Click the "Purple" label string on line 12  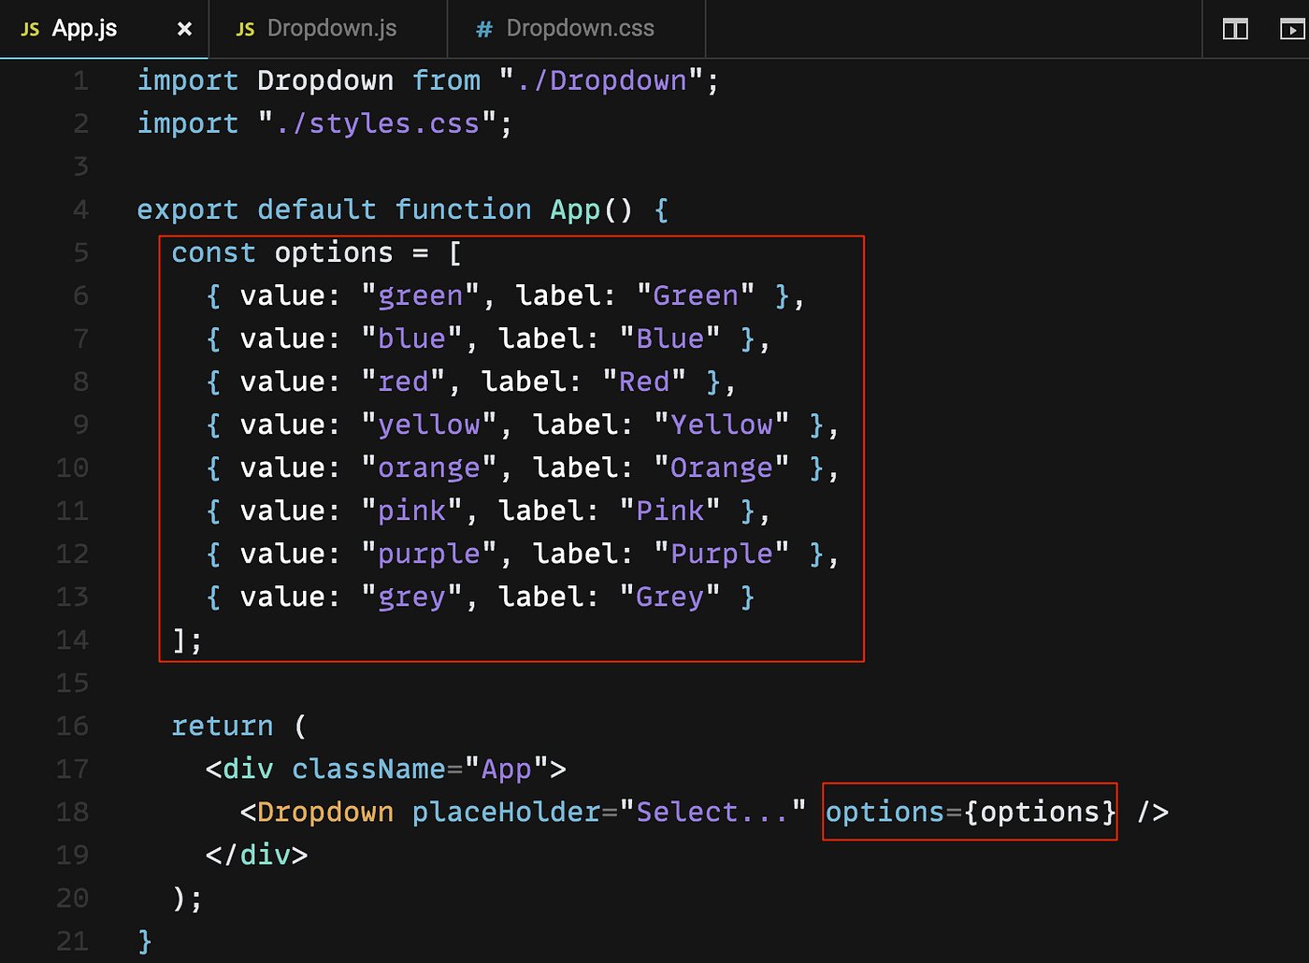[x=722, y=553]
